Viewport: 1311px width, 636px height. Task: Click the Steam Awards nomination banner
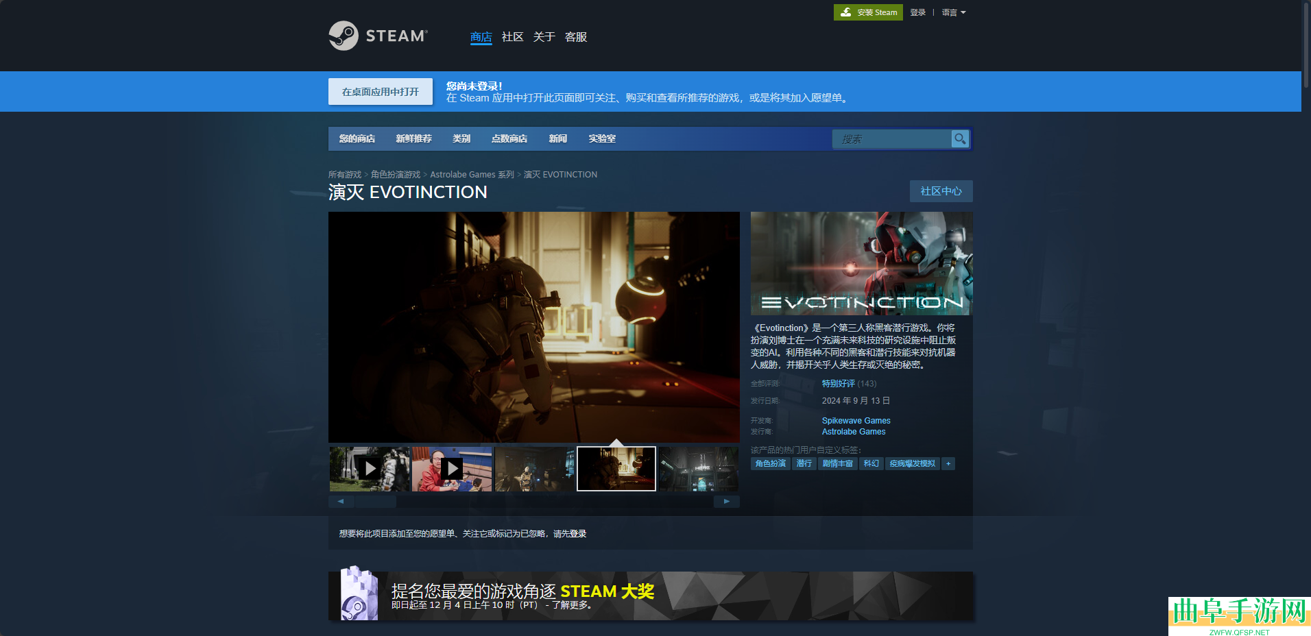[x=651, y=596]
